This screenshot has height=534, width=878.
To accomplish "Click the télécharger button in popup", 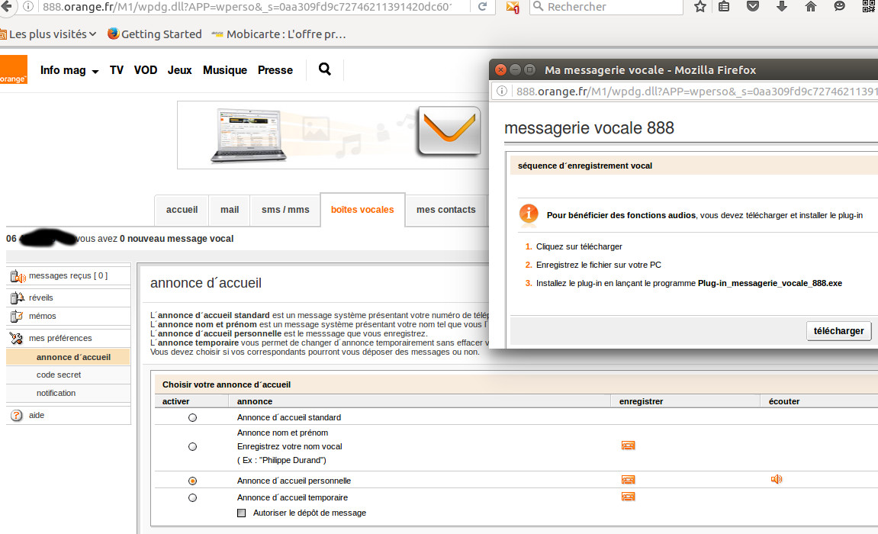I will pos(839,331).
